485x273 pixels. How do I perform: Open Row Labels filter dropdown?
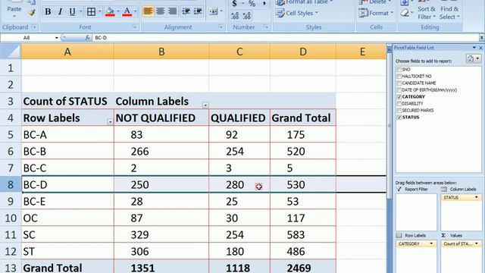110,122
